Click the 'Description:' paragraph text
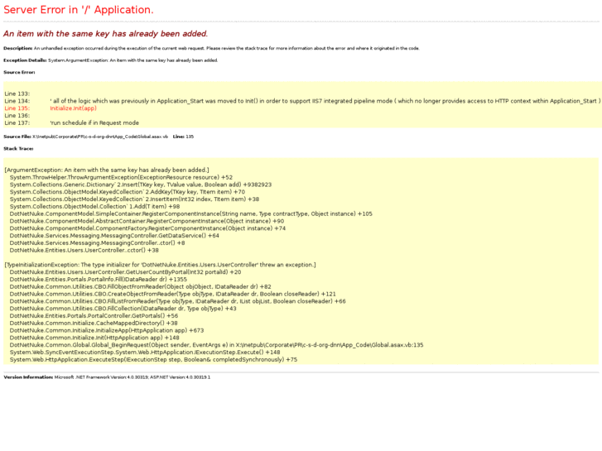Image resolution: width=602 pixels, height=451 pixels. coord(211,48)
